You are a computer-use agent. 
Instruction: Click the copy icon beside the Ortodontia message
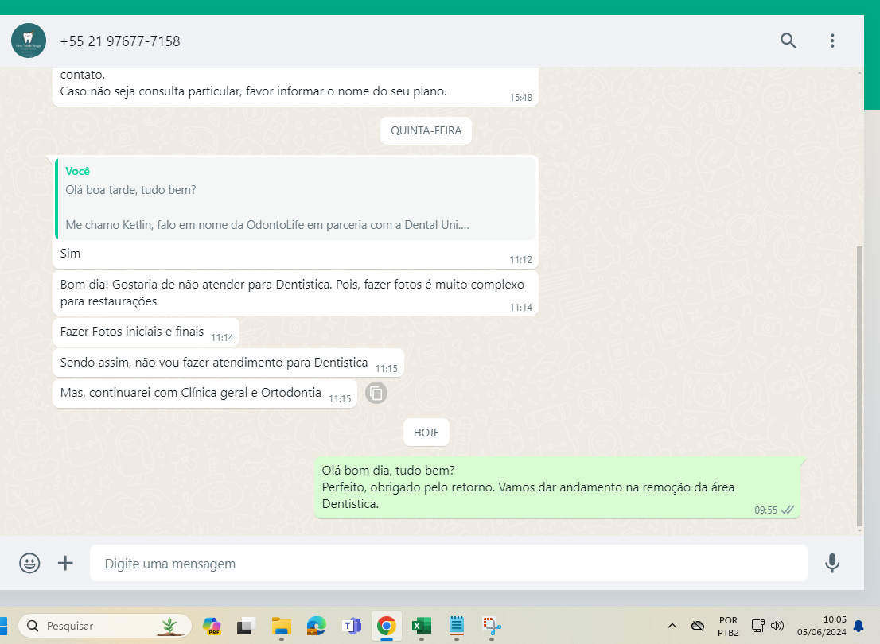tap(376, 393)
